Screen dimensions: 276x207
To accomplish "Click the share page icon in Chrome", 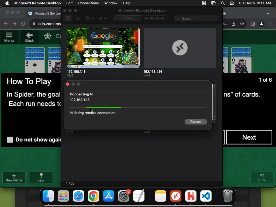I will pyautogui.click(x=233, y=24).
